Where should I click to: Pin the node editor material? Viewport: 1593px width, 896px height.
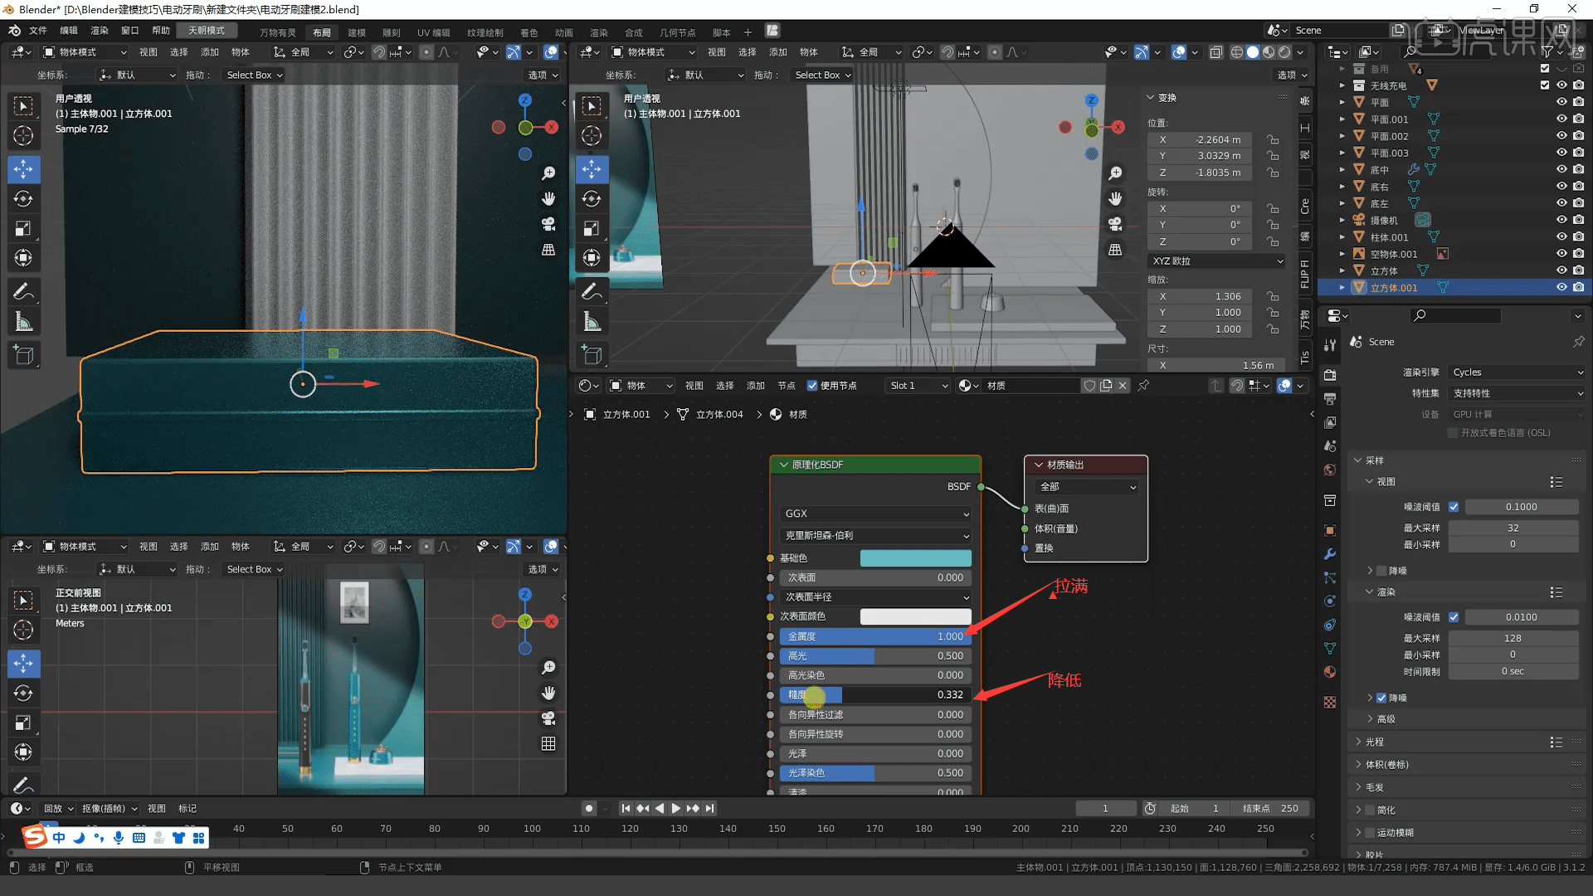[1143, 386]
